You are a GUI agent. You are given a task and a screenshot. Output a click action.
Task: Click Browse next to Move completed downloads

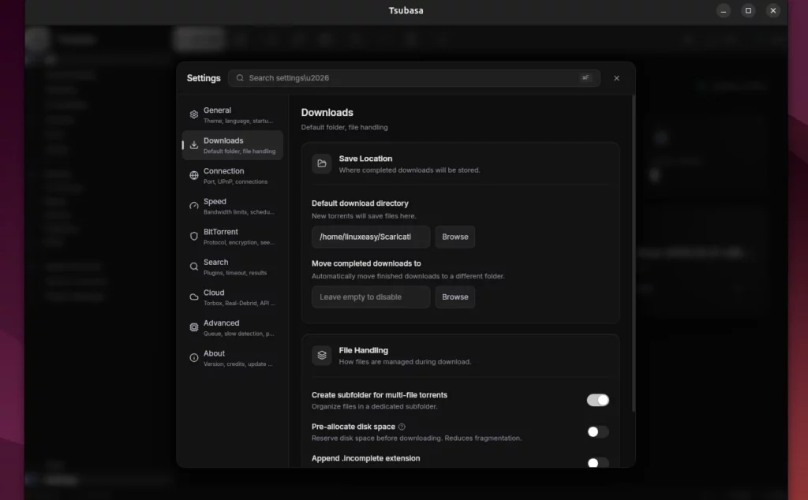454,297
